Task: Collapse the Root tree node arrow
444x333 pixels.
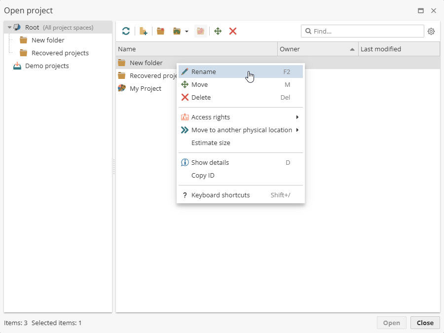Action: 9,28
